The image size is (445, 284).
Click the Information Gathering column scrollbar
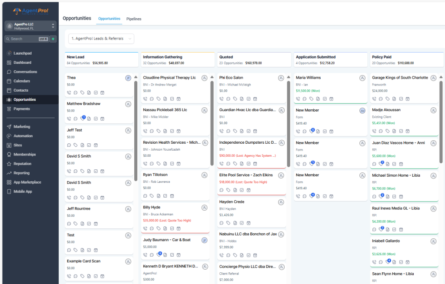point(212,123)
